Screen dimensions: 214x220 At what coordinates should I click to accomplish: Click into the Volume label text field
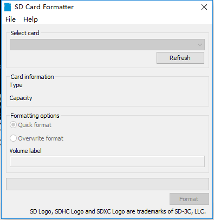107,161
